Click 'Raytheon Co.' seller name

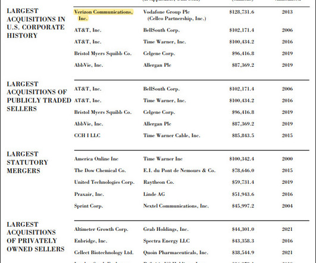click(159, 182)
